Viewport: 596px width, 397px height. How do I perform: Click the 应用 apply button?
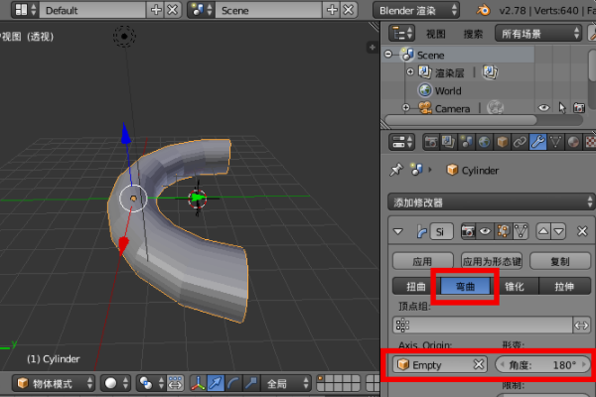click(x=423, y=261)
